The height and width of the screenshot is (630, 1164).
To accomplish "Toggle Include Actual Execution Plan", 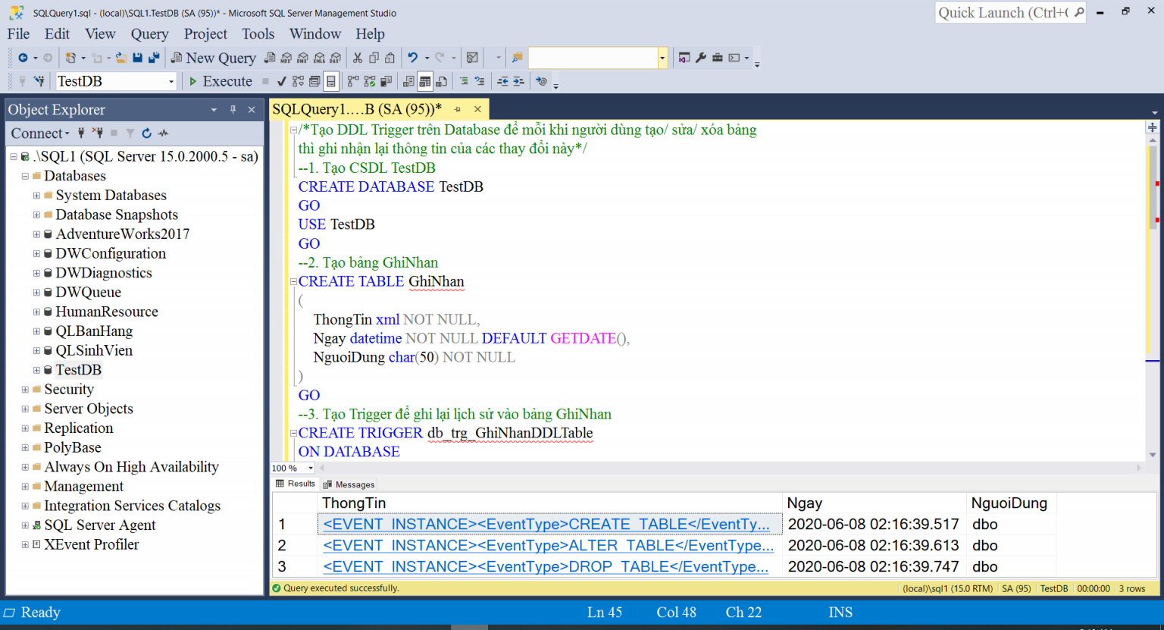I will point(353,81).
